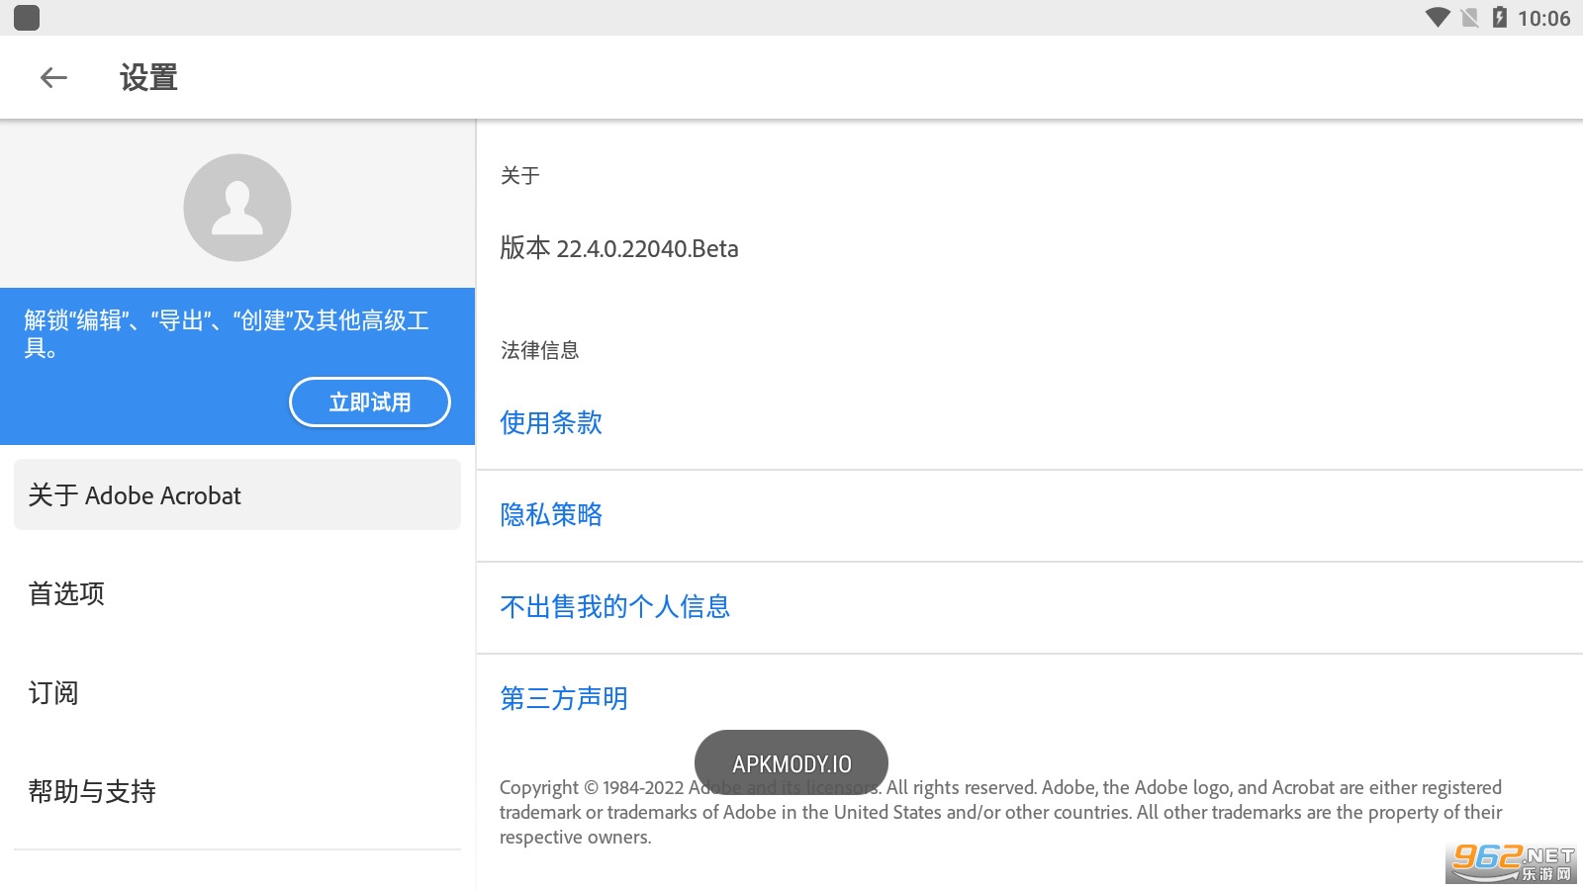Tap the premium tools unlock banner text

pyautogui.click(x=227, y=333)
